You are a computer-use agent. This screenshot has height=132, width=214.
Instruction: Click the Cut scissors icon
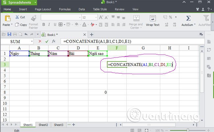coord(17,17)
